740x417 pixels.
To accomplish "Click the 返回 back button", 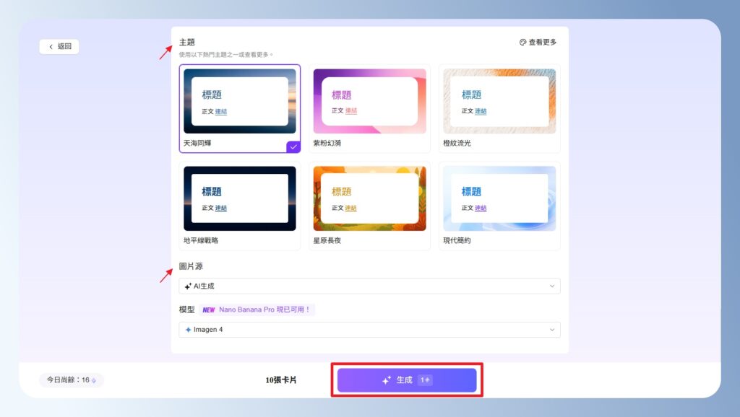I will click(59, 45).
